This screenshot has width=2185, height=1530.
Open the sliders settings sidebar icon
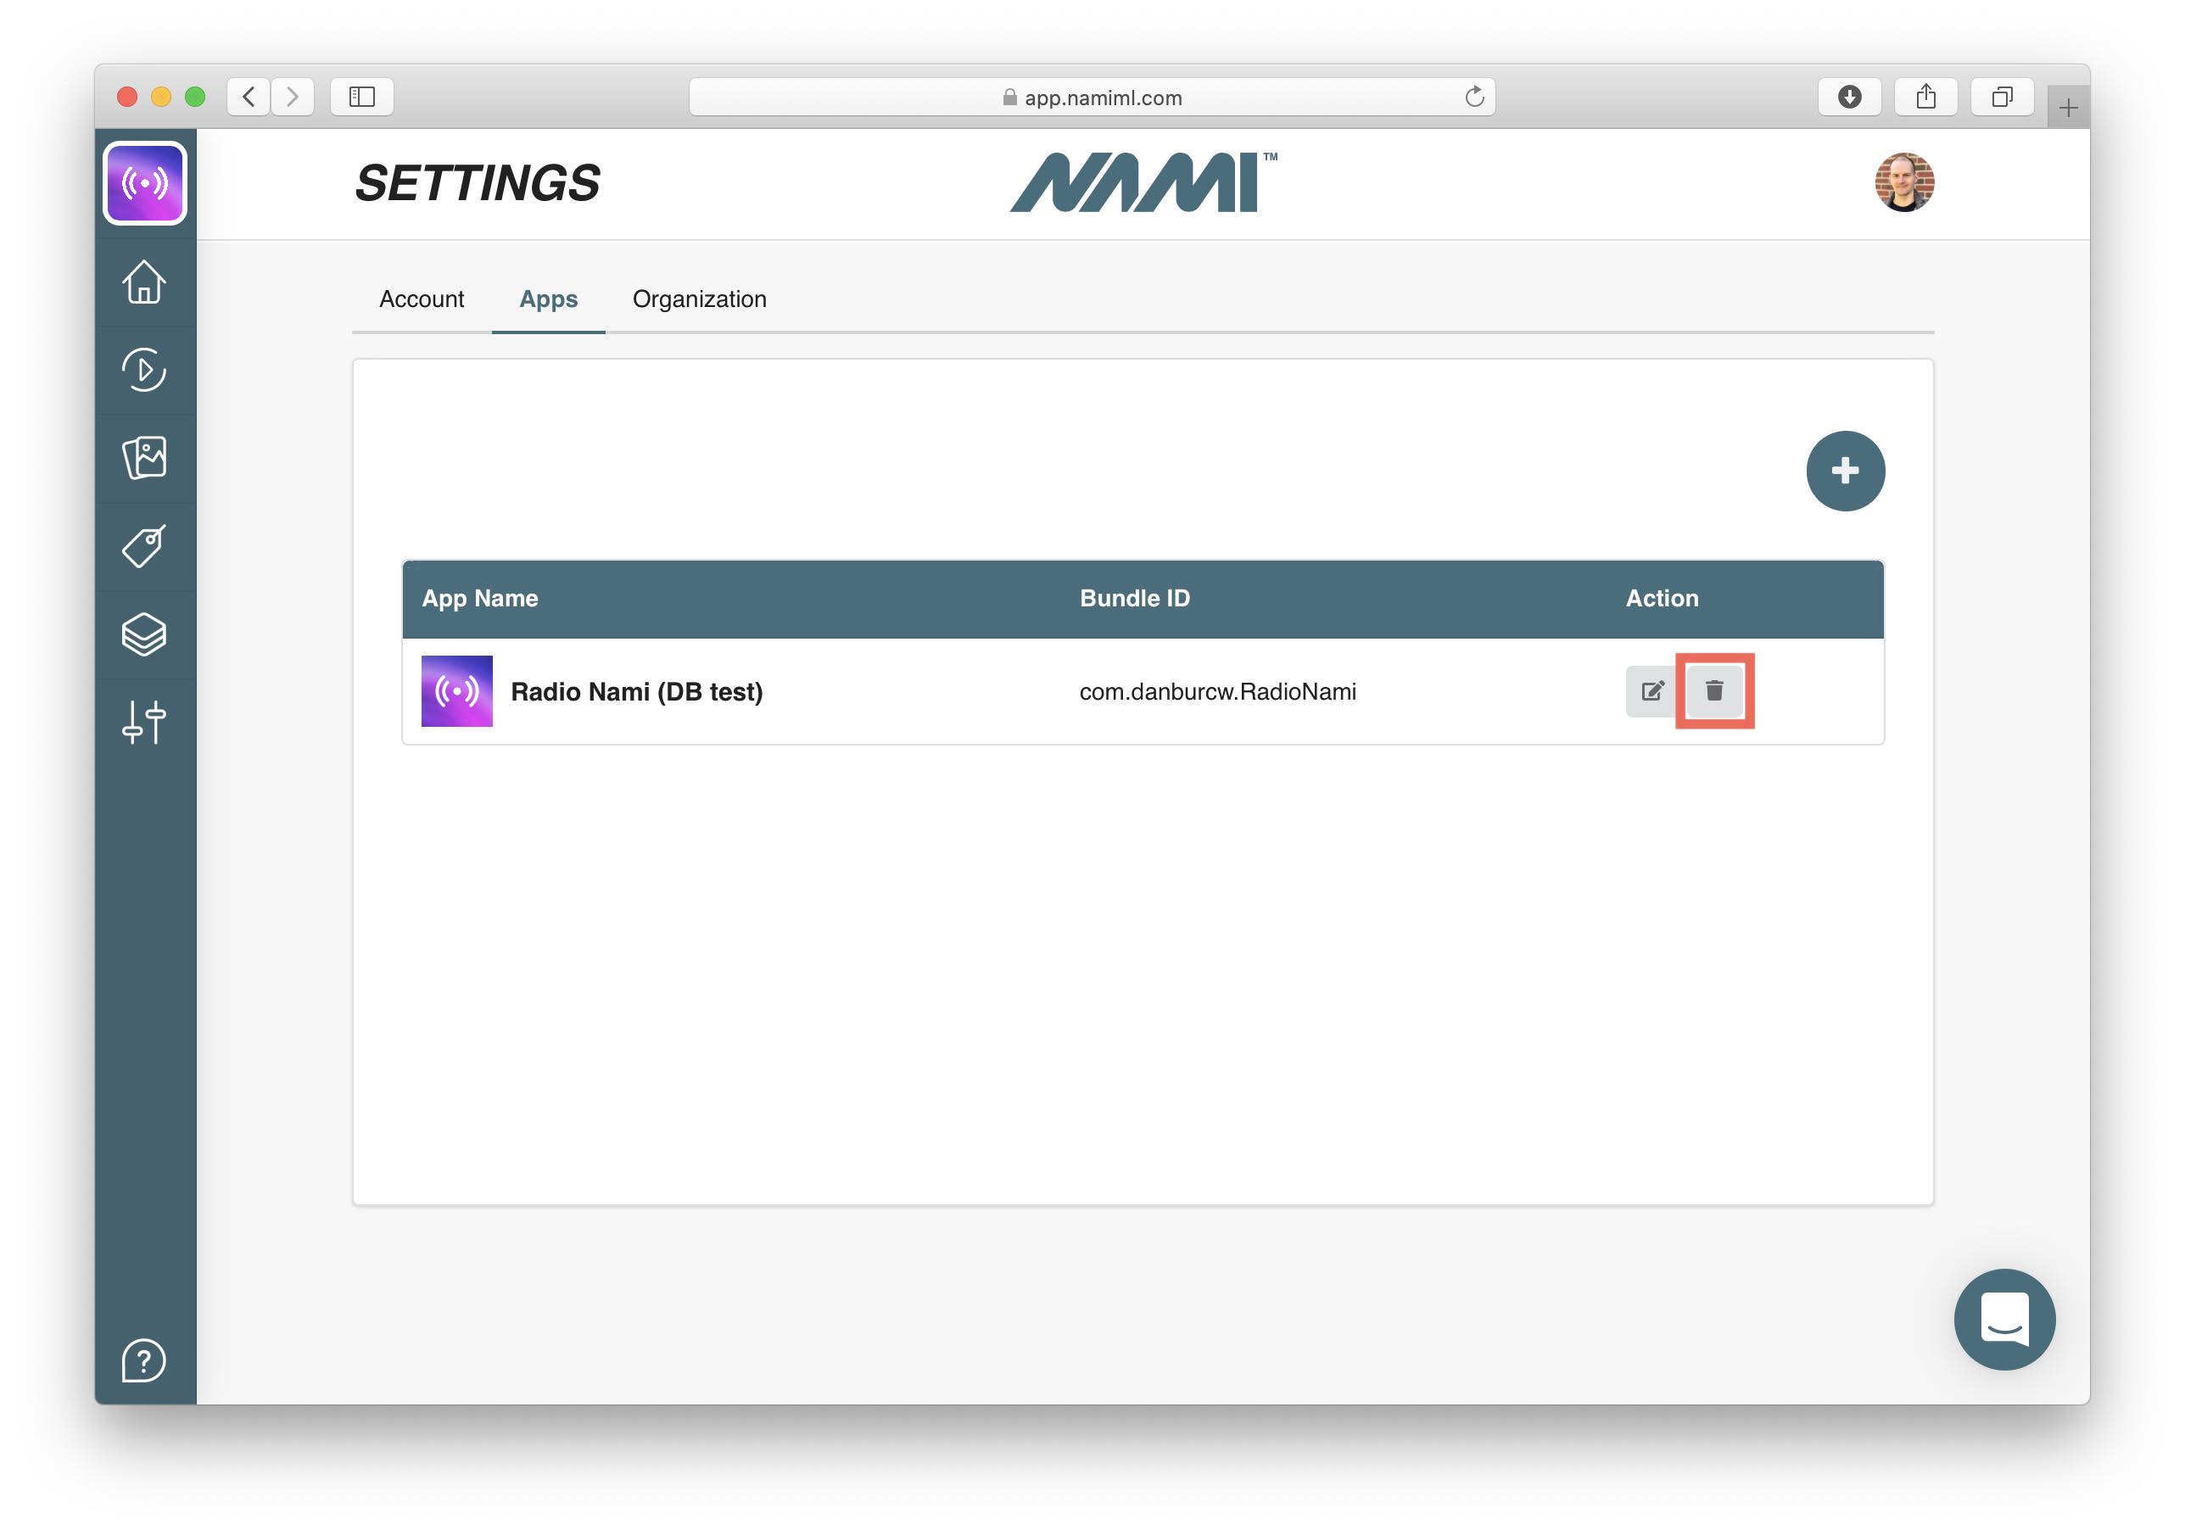(x=145, y=723)
